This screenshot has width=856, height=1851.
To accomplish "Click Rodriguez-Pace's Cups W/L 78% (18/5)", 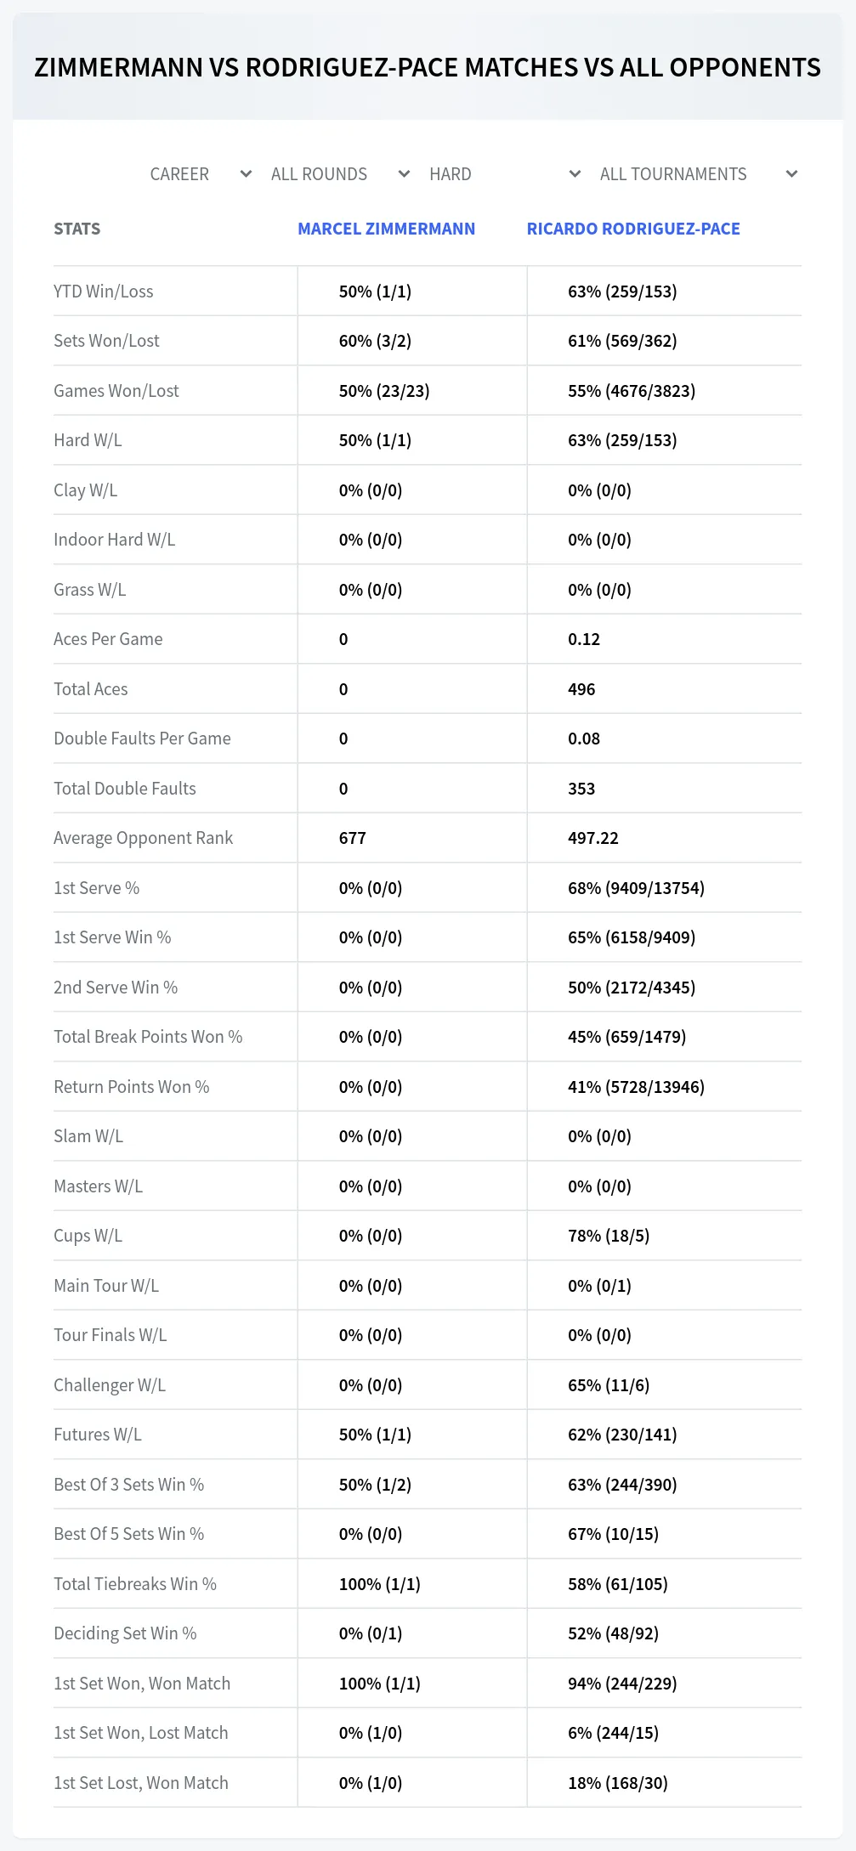I will [x=609, y=1236].
